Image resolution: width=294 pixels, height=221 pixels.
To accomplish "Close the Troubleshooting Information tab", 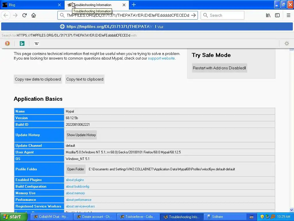I will click(124, 5).
